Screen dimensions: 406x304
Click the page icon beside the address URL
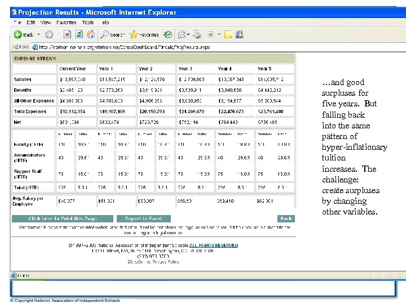tap(35, 47)
